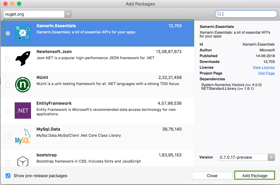The image size is (280, 185).
Task: Focus the package search input field
Action: [249, 14]
